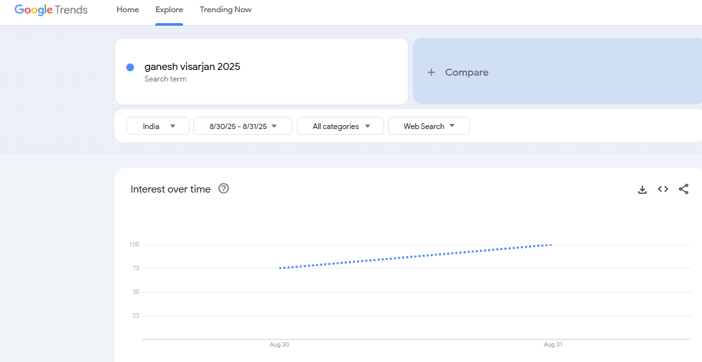This screenshot has height=362, width=702.
Task: Click the blue dot beside search term
Action: [130, 67]
